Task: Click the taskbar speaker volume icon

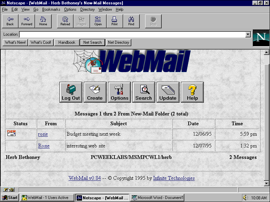Action: pos(245,198)
